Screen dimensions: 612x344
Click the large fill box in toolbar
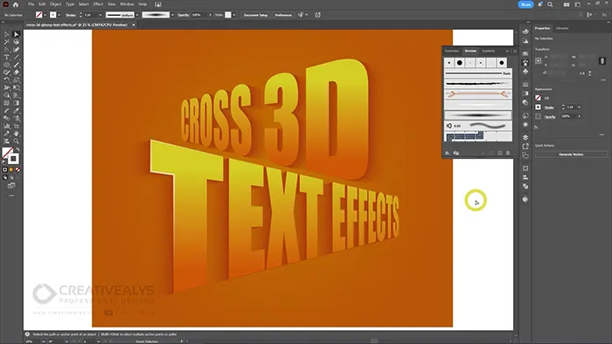coord(7,153)
